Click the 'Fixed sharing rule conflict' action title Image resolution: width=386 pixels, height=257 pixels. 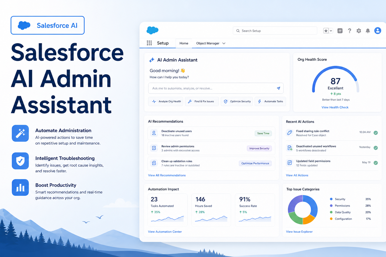click(x=313, y=131)
